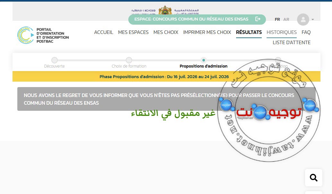Select the Choix de formation step marker
This screenshot has width=332, height=194.
[x=129, y=60]
